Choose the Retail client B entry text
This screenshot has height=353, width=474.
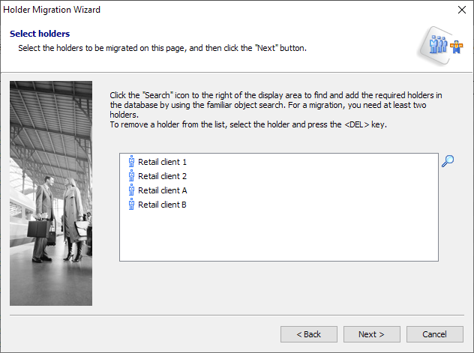[162, 205]
